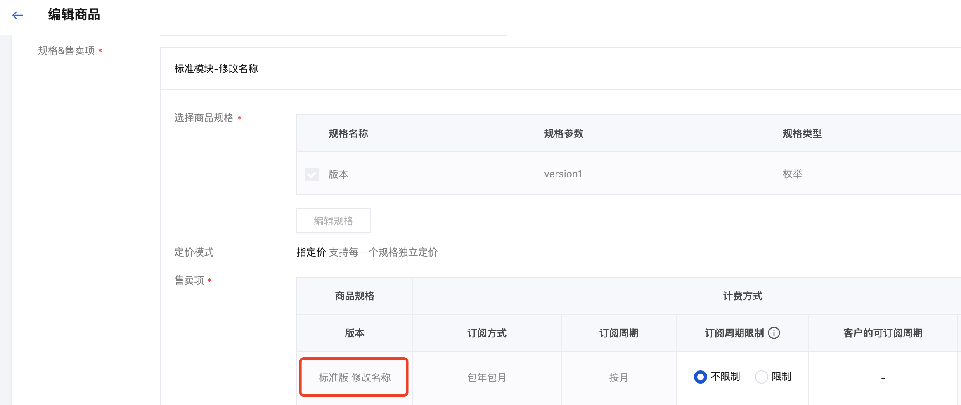Click the 规格类型 column header
The height and width of the screenshot is (405, 961).
802,134
